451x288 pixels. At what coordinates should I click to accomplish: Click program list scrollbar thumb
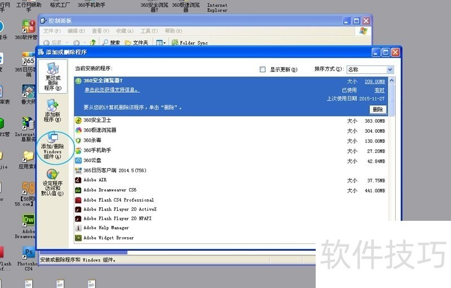click(392, 100)
